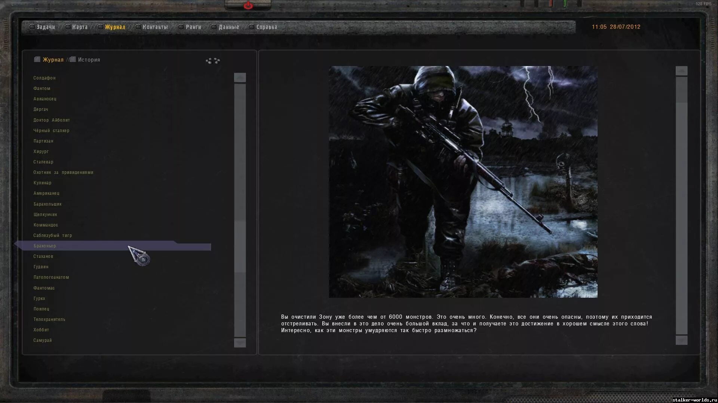Select the Телохранитель entry
The image size is (718, 403).
click(x=49, y=319)
